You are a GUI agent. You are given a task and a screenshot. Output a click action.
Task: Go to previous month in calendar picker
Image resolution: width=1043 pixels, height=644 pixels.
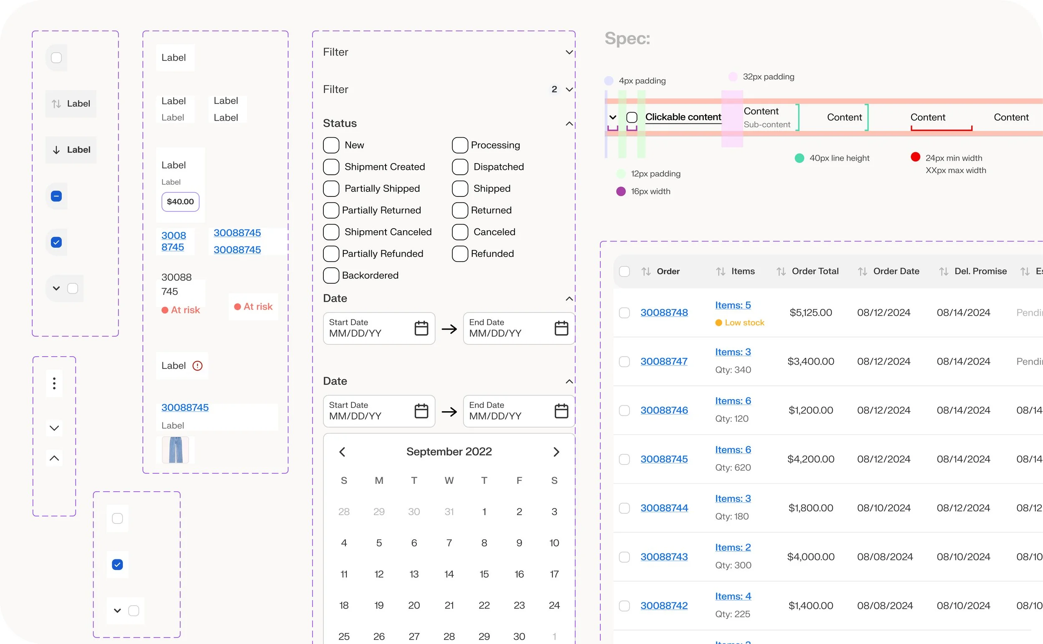click(342, 452)
